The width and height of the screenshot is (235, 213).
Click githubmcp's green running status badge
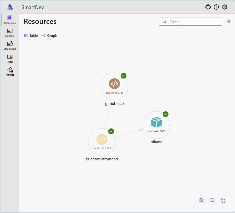[123, 76]
